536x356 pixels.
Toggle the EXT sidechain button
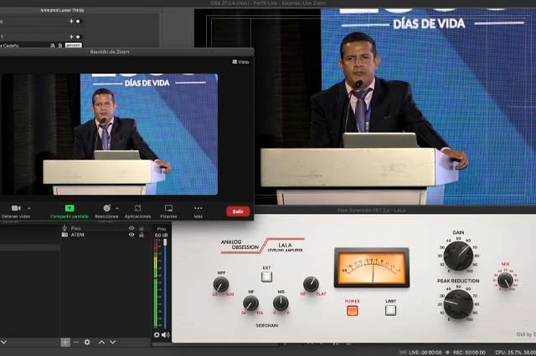tap(266, 277)
